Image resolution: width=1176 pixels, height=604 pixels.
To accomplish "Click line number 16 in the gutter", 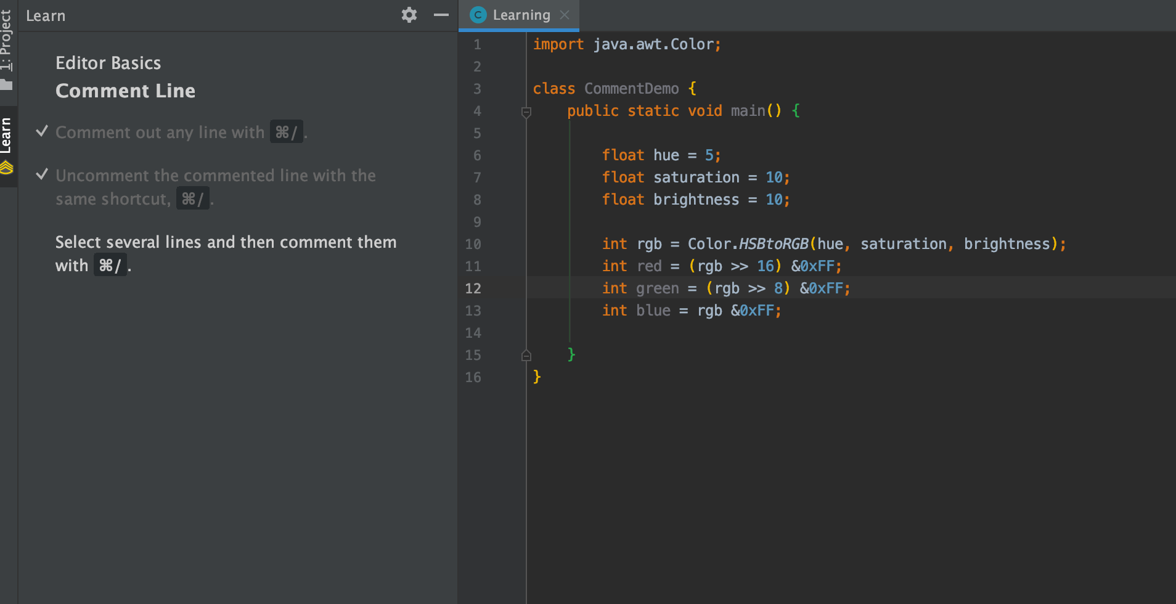I will [x=473, y=377].
